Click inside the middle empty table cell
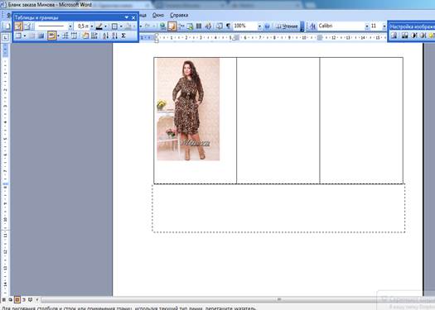The image size is (435, 310). coord(278,121)
